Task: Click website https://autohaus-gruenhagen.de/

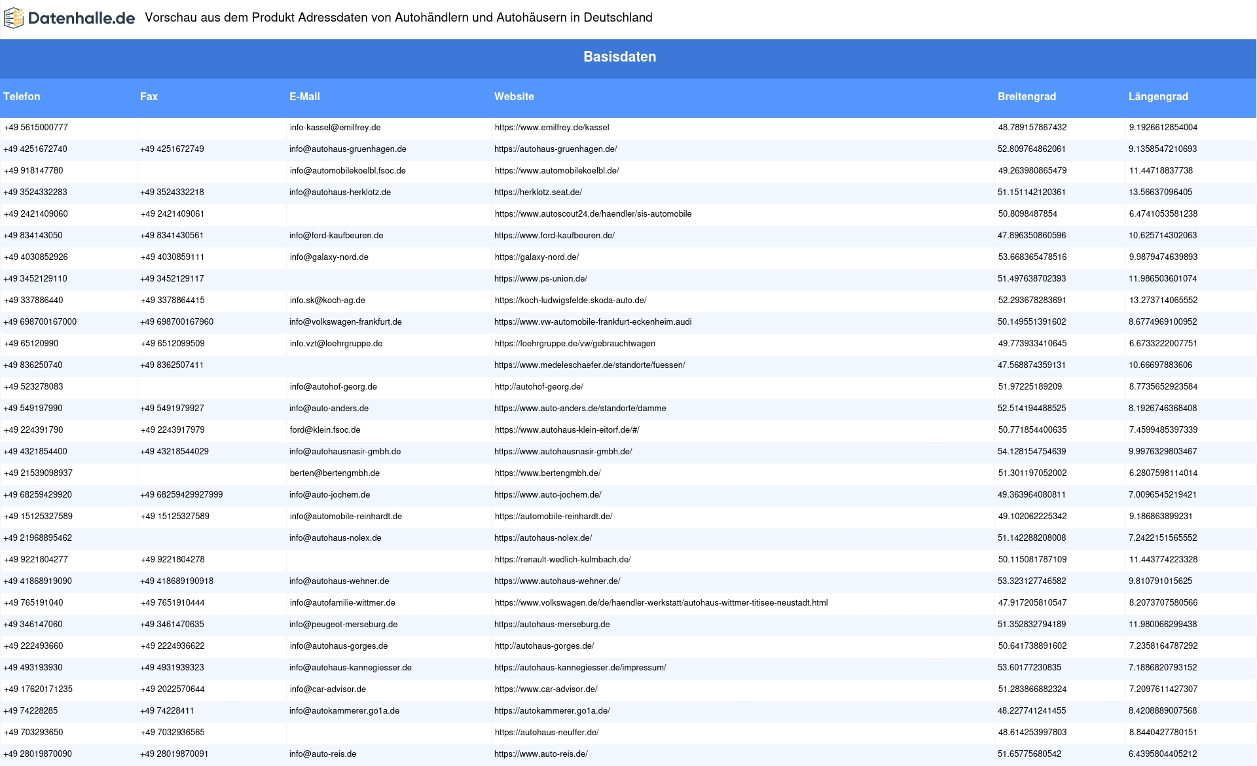Action: tap(556, 149)
